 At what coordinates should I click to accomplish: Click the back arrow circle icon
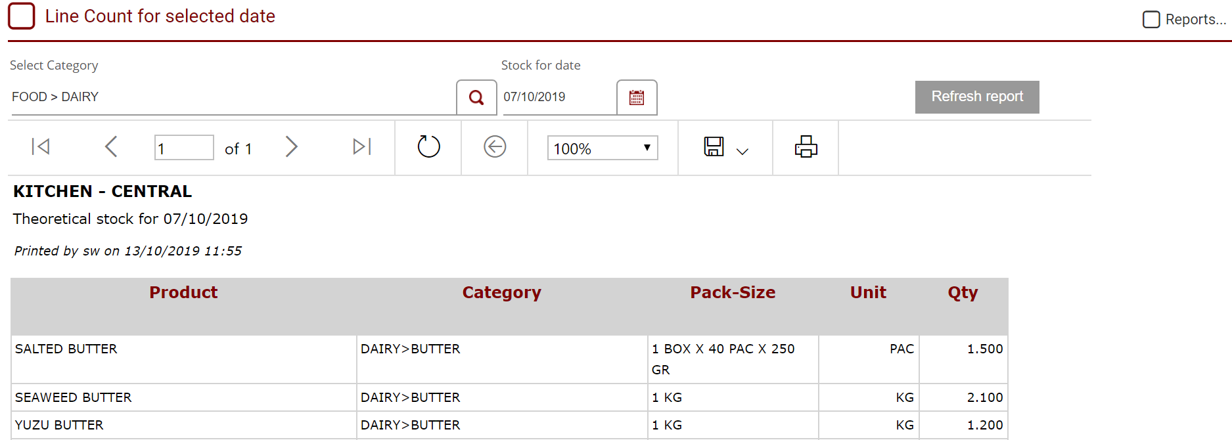tap(495, 146)
